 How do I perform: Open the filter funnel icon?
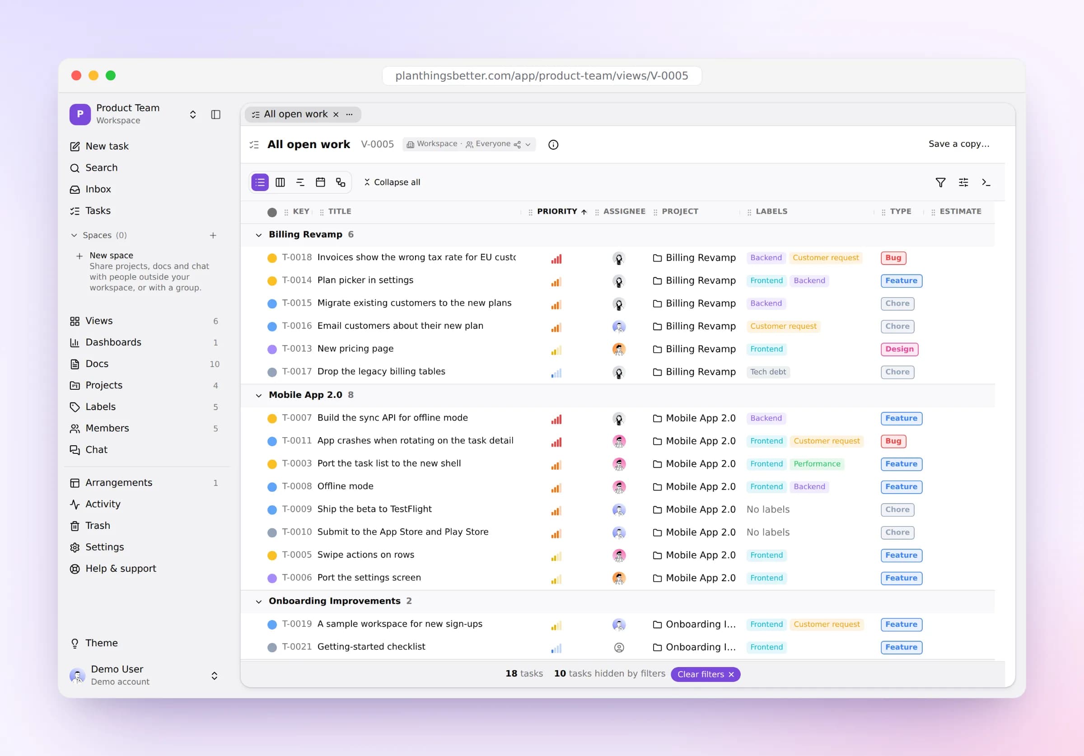click(x=940, y=182)
